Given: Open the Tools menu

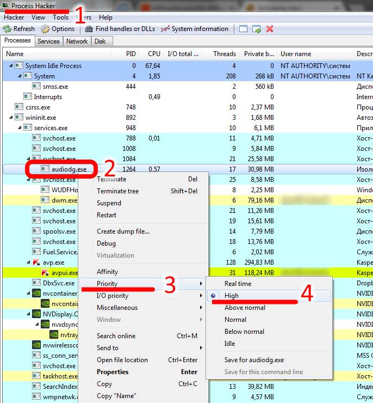Looking at the screenshot, I should pos(60,17).
